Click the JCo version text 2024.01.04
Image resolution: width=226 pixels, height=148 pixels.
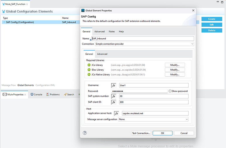[x=128, y=65]
